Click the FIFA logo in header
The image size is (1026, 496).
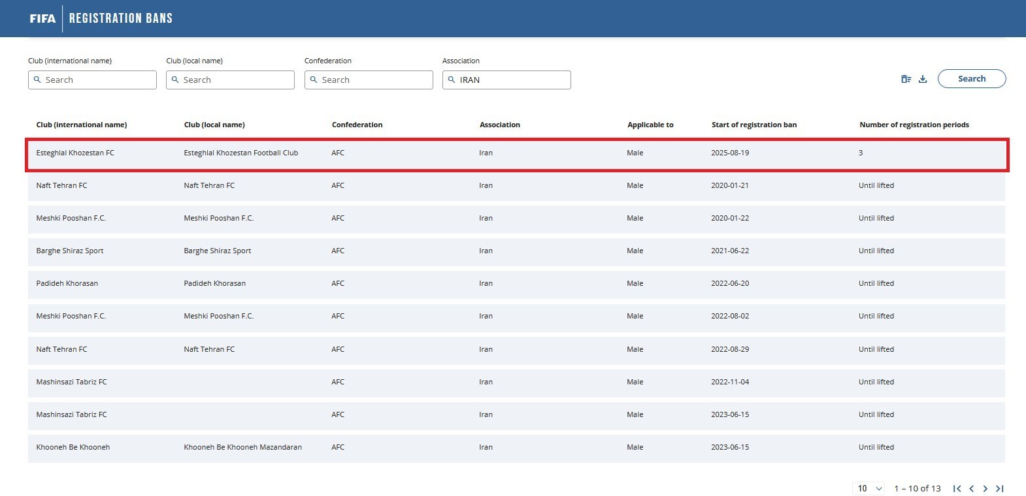(42, 18)
